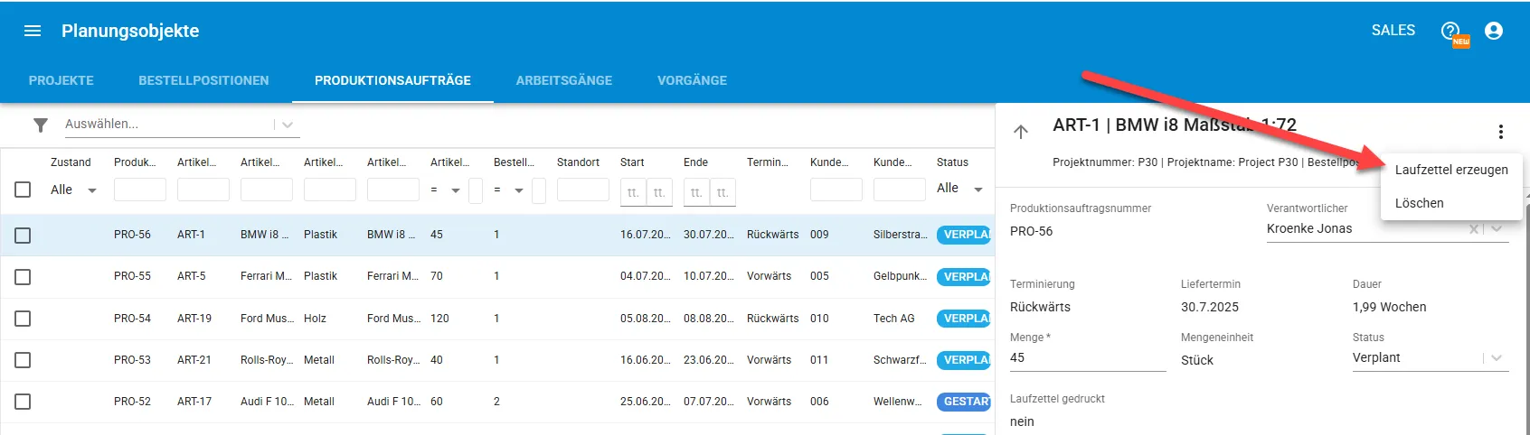Select the PRO-55 cell
This screenshot has height=435, width=1530.
(132, 276)
